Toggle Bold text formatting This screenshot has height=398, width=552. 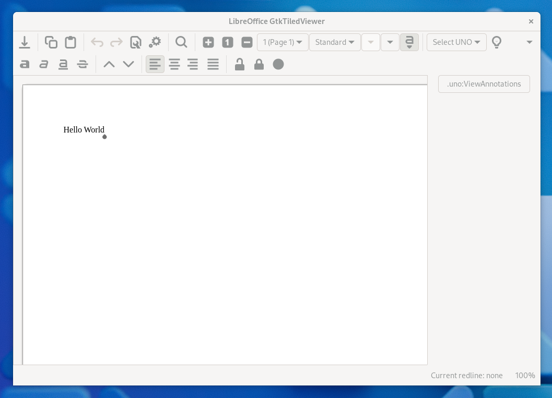point(25,64)
